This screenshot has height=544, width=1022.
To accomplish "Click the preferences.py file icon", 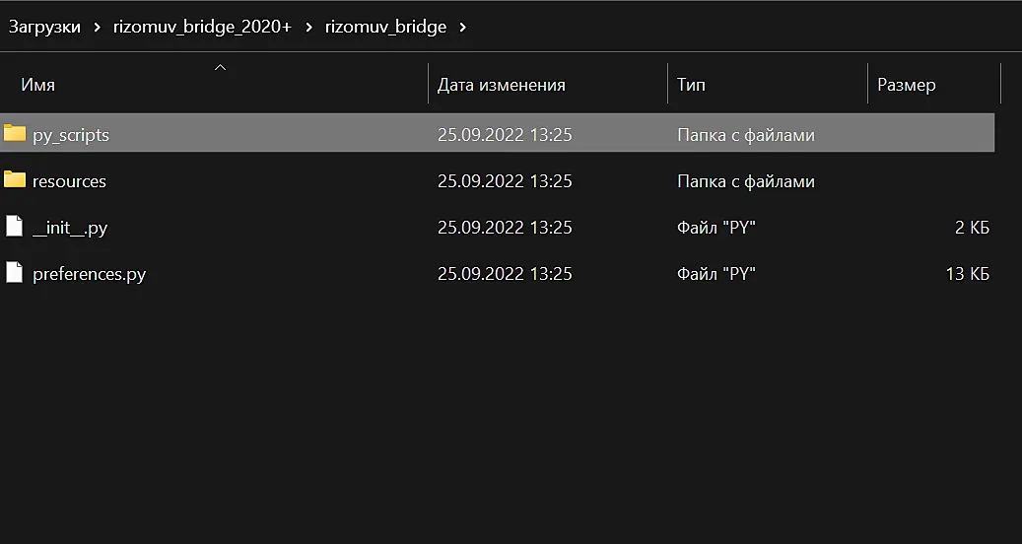I will point(15,273).
